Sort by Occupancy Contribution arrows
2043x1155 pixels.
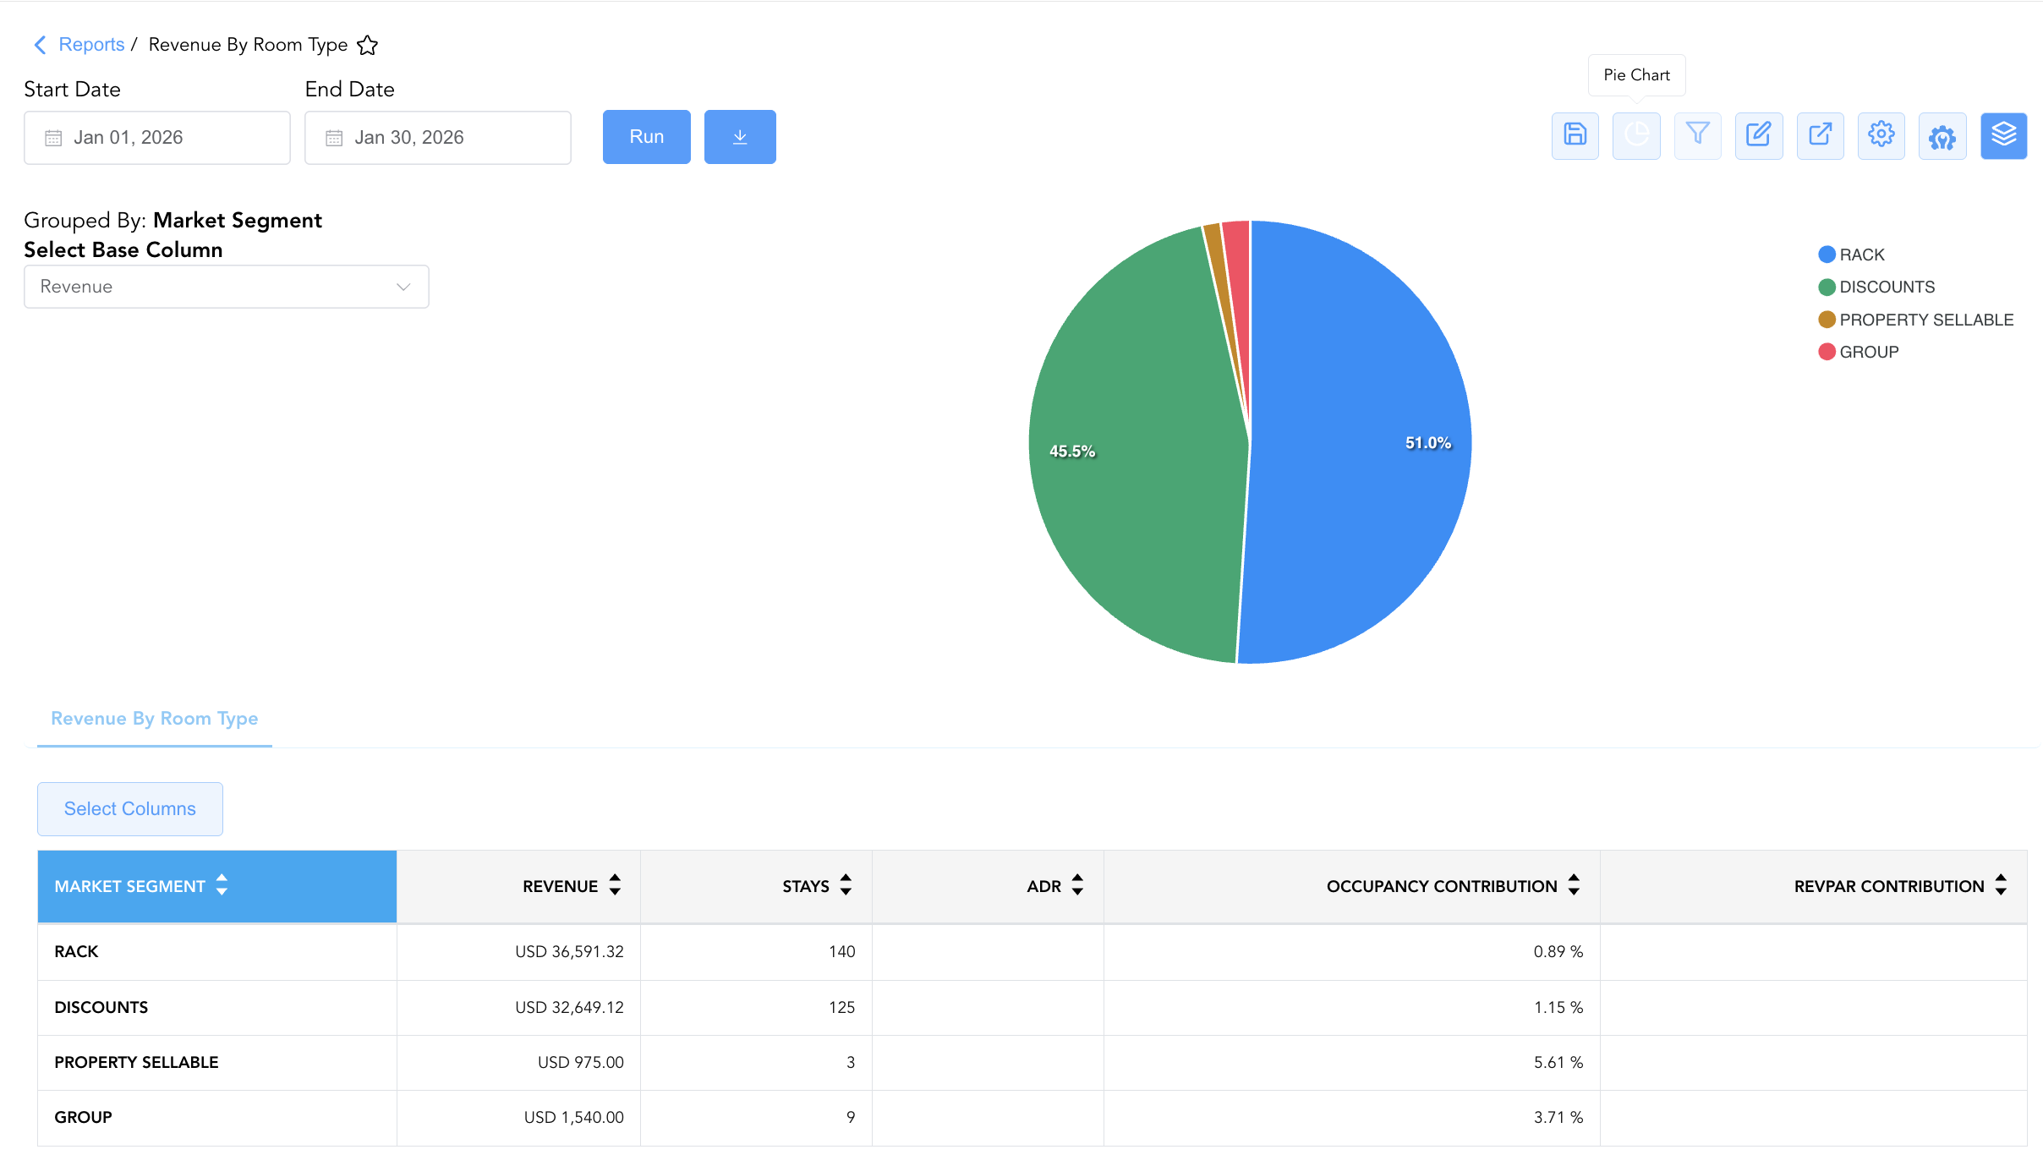[1574, 885]
